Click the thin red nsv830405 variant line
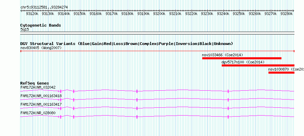Screen dimensions: 304x136 pos(157,51)
